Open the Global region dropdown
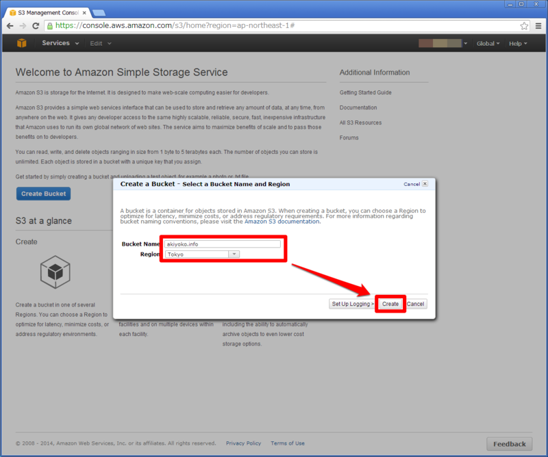This screenshot has width=548, height=457. [488, 43]
